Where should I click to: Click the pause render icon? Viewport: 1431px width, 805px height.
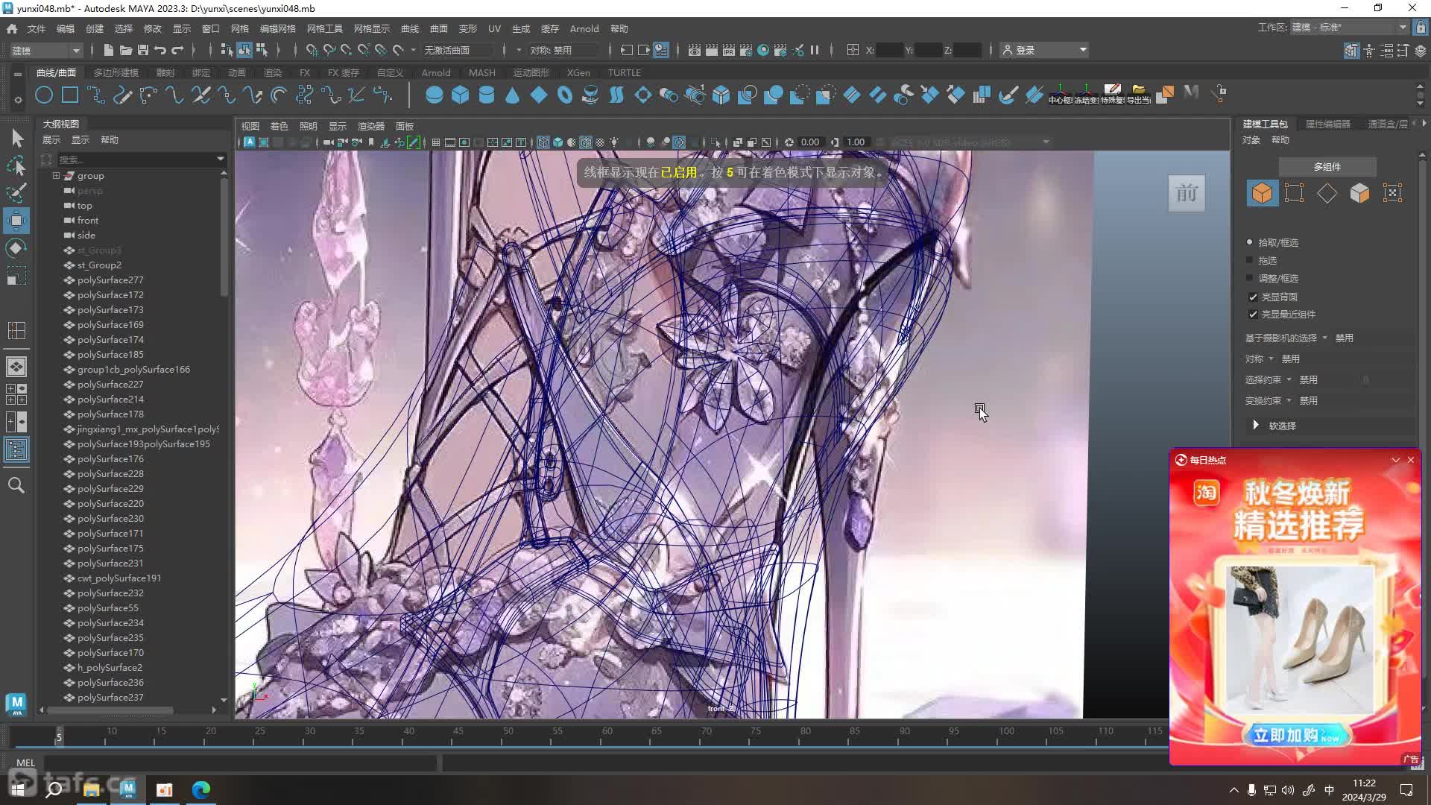tap(815, 50)
